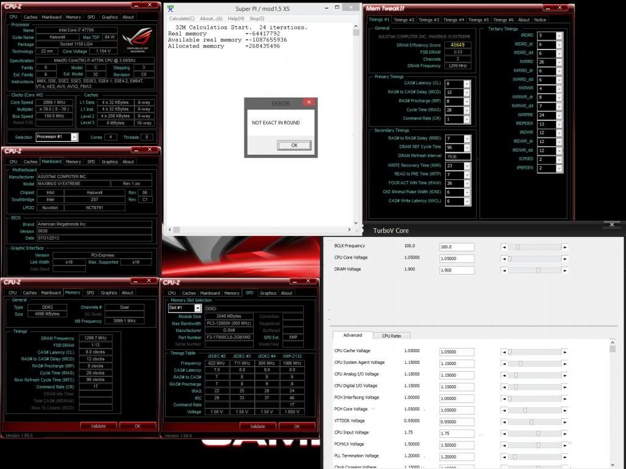
Task: Close the ERROR dialog with red X
Action: tap(309, 103)
